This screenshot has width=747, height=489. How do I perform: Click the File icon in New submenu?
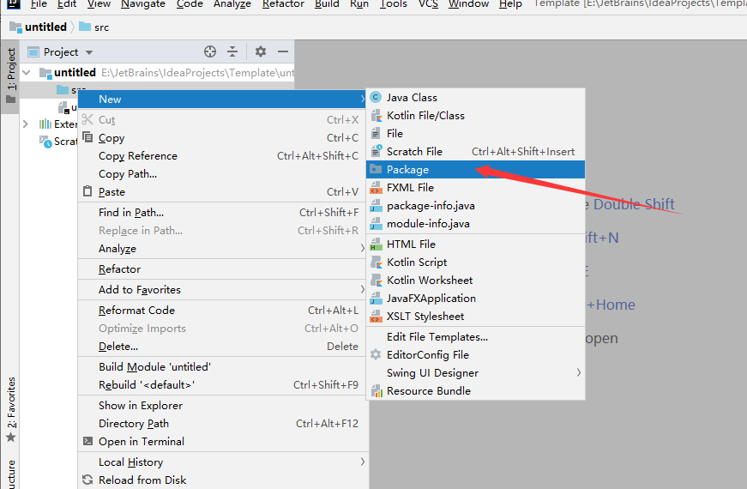pyautogui.click(x=376, y=134)
